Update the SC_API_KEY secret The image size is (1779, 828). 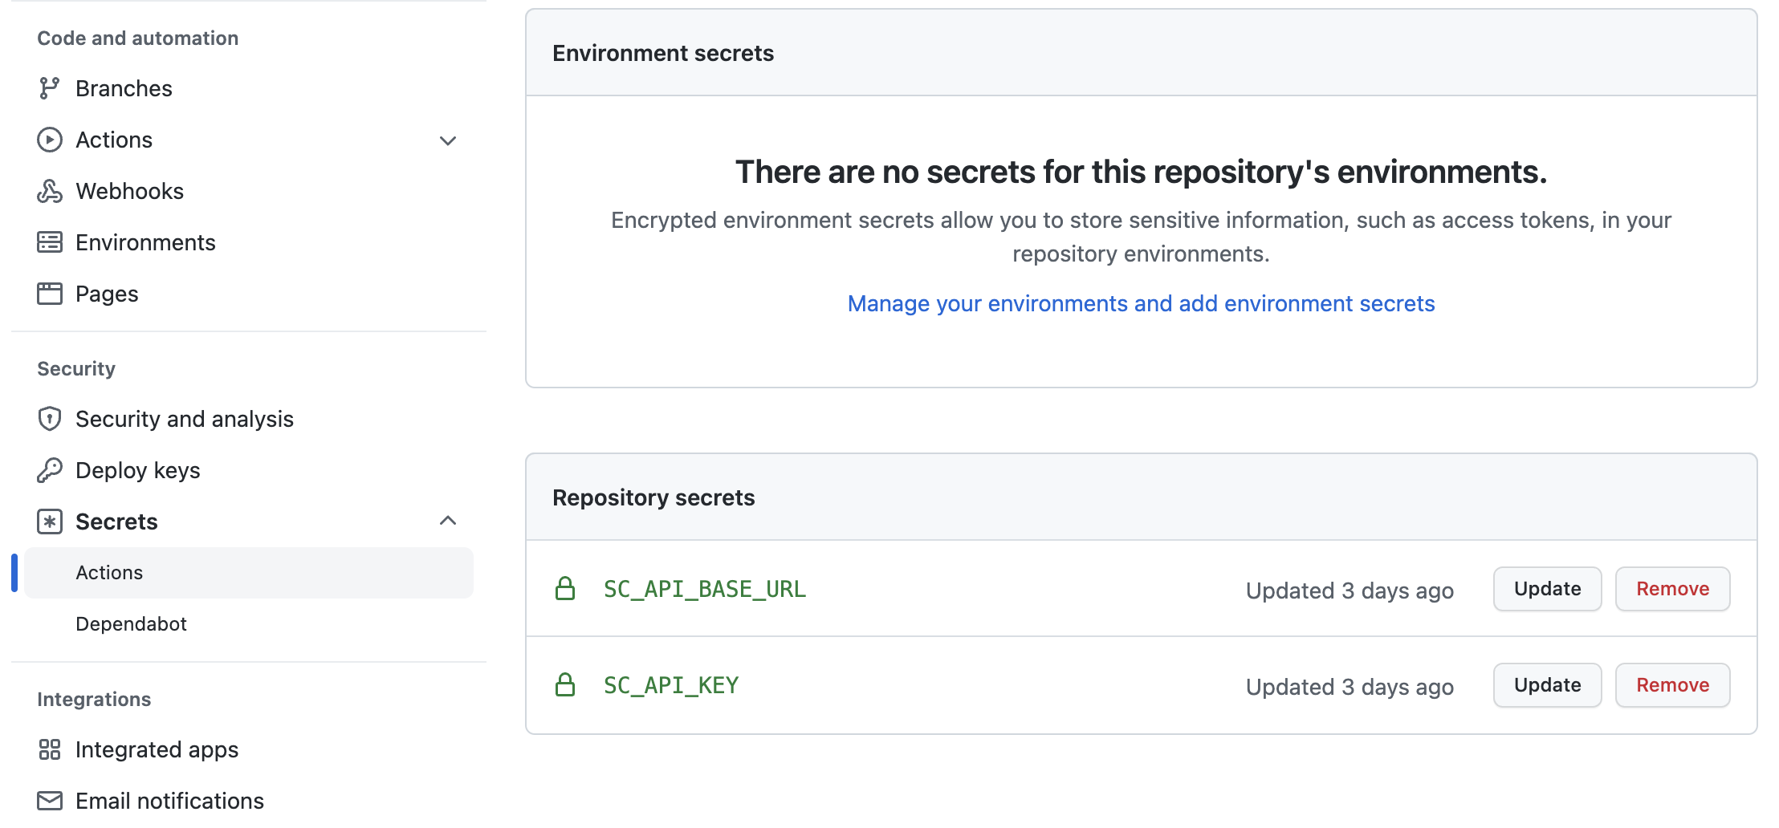pyautogui.click(x=1547, y=685)
